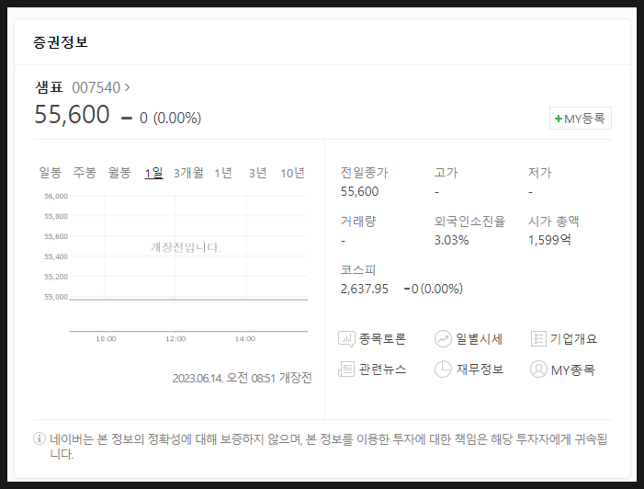The image size is (644, 489).
Task: Click the 코스피 index label
Action: coord(357,270)
